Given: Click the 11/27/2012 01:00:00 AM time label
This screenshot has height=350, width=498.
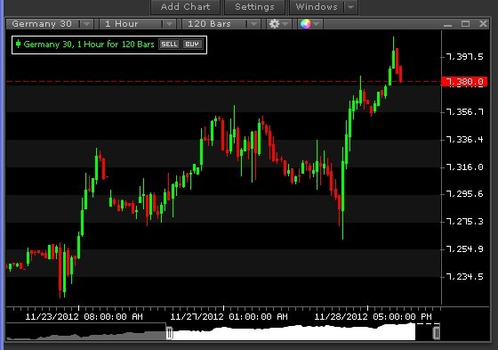Looking at the screenshot, I should point(229,317).
